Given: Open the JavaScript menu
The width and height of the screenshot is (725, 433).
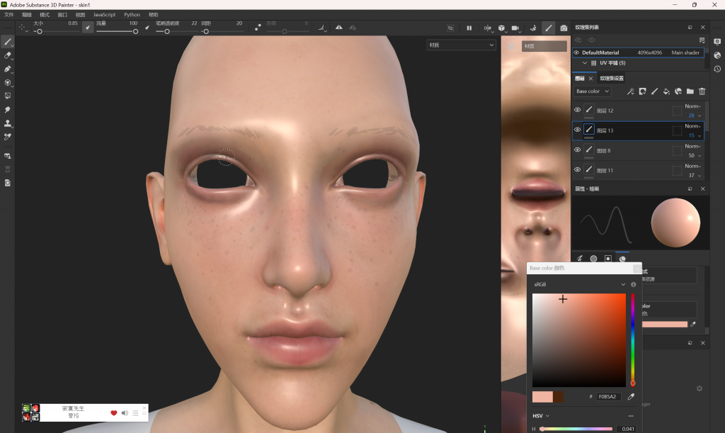Looking at the screenshot, I should pos(104,14).
